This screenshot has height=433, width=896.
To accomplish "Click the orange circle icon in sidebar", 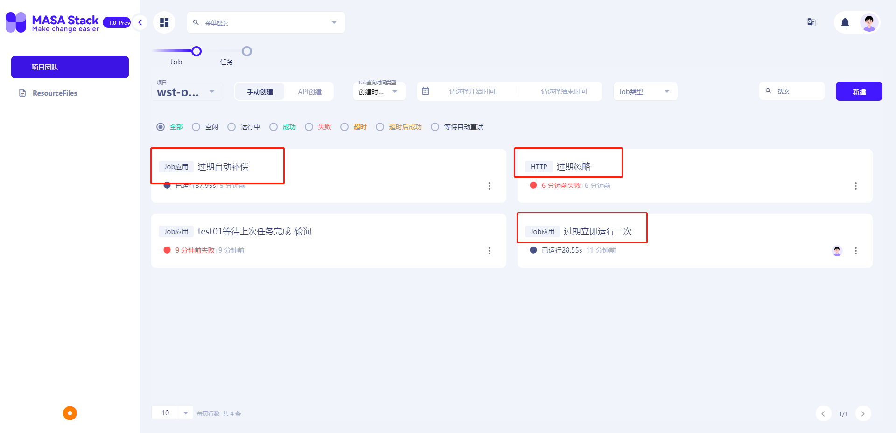I will point(70,413).
